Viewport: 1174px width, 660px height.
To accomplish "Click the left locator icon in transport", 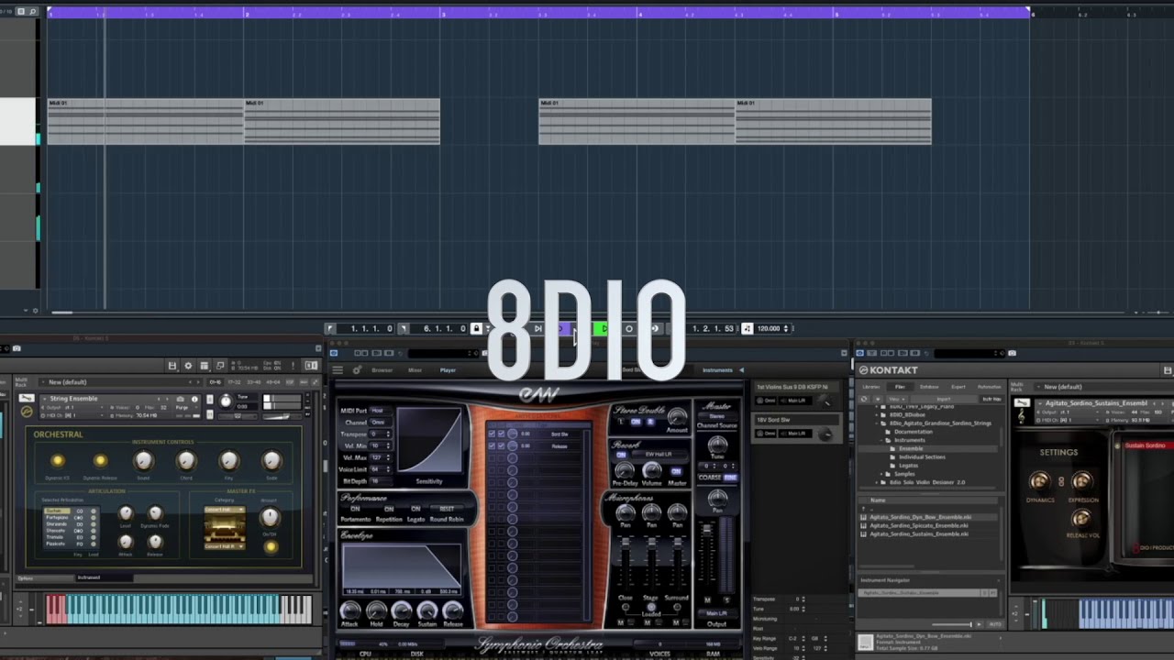I will pos(330,328).
